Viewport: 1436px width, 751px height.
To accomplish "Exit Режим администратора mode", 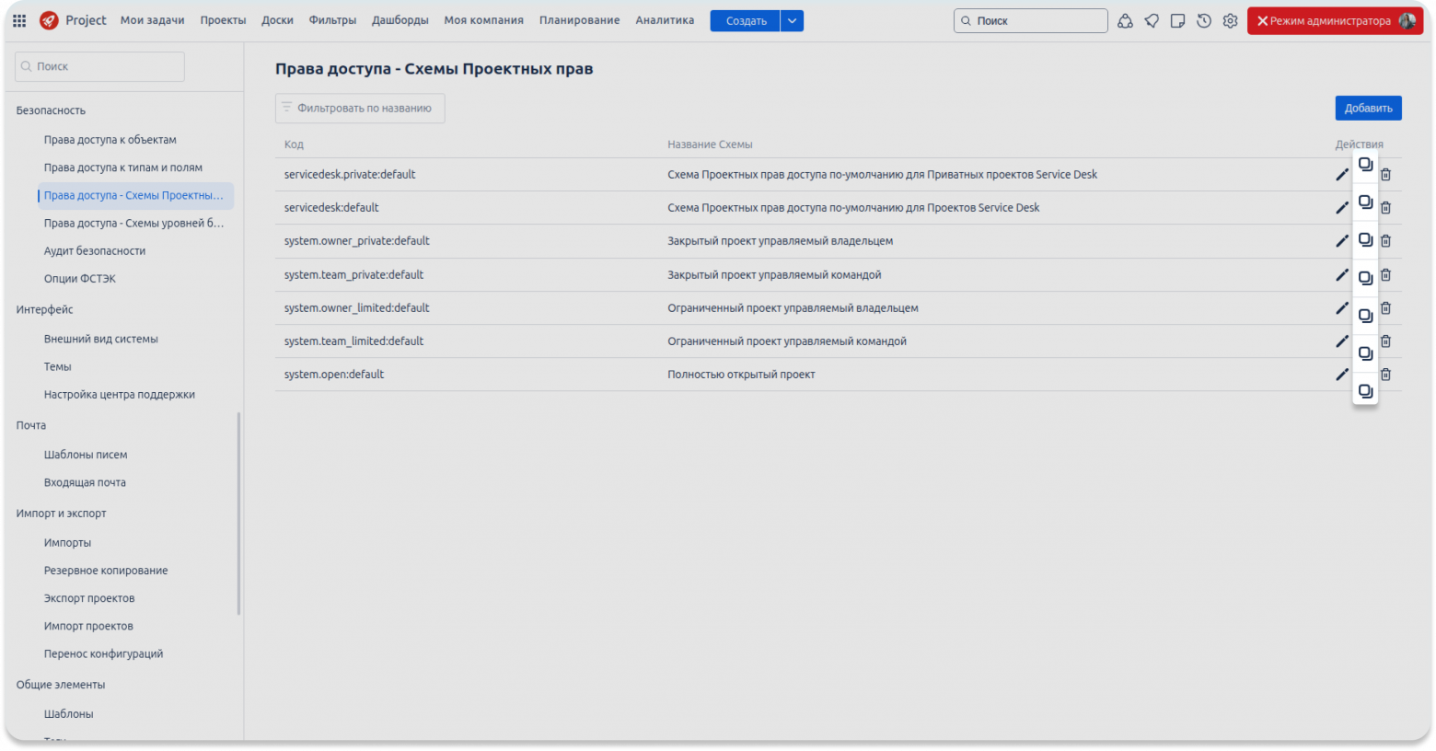I will tap(1335, 20).
